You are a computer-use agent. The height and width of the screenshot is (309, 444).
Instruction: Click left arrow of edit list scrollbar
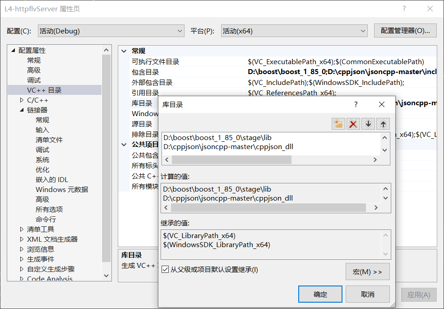pos(167,159)
